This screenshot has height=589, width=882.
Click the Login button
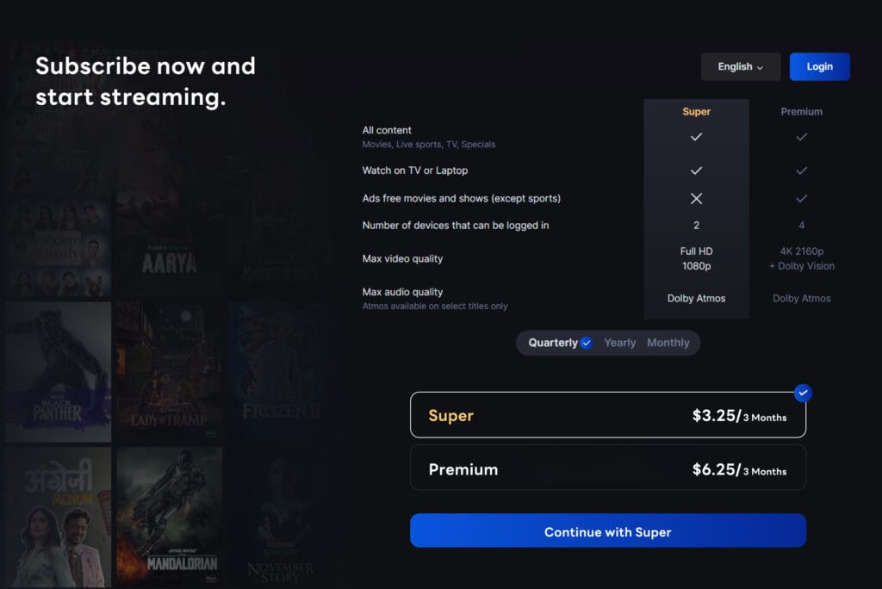click(x=819, y=66)
